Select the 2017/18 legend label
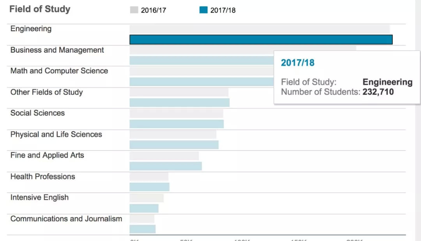 [x=223, y=11]
